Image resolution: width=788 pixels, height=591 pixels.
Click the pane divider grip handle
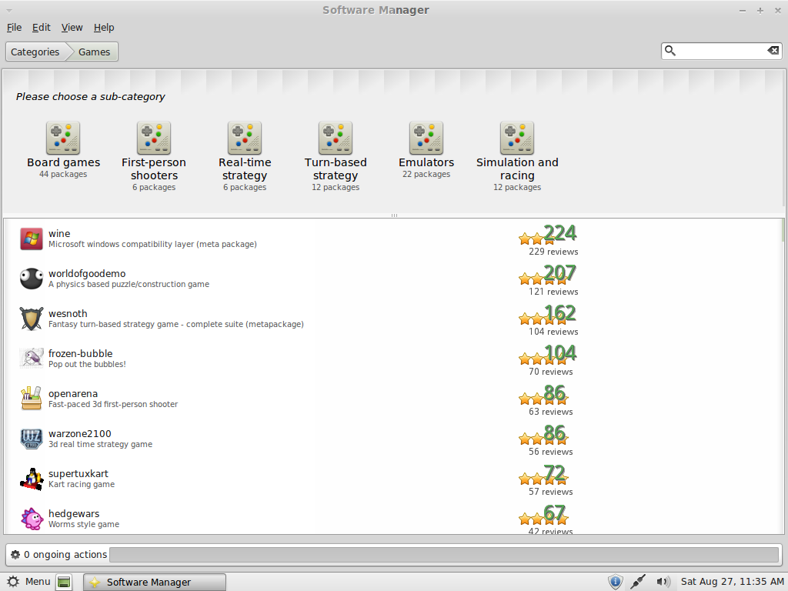394,215
